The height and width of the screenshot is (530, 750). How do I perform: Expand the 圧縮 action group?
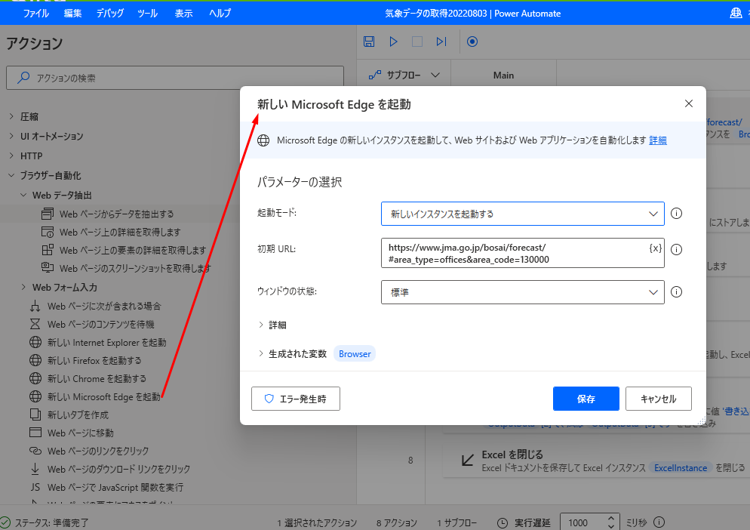(11, 116)
